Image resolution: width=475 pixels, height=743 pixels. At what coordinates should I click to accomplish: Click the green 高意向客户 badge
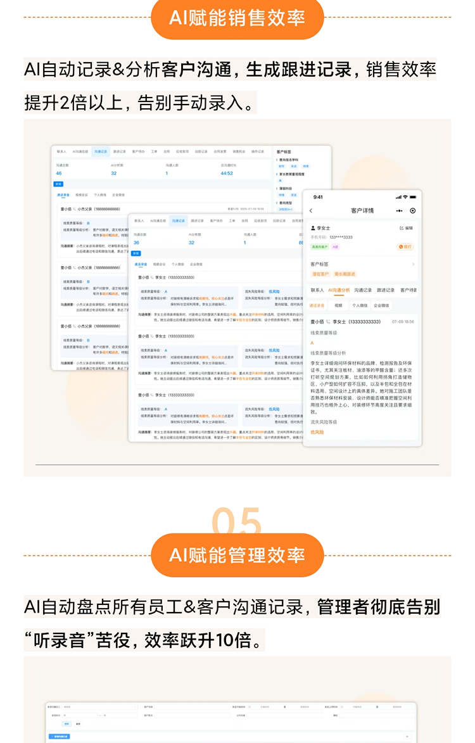click(x=320, y=247)
